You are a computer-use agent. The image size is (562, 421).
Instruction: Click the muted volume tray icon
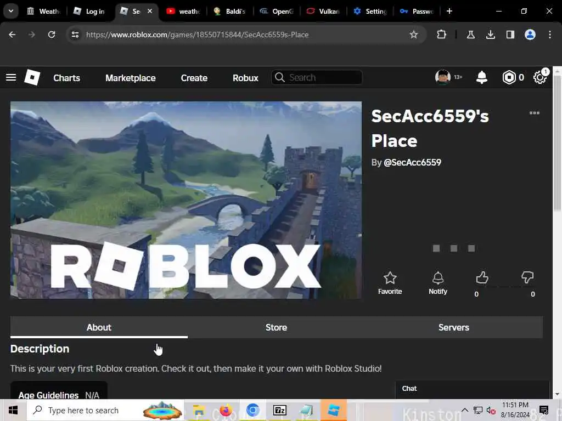click(x=491, y=410)
